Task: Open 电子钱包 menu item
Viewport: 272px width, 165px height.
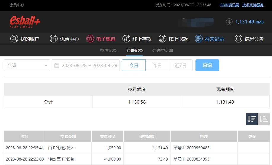Action: click(101, 39)
